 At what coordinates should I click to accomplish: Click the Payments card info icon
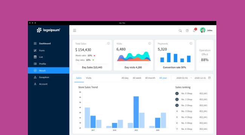[x=191, y=43]
